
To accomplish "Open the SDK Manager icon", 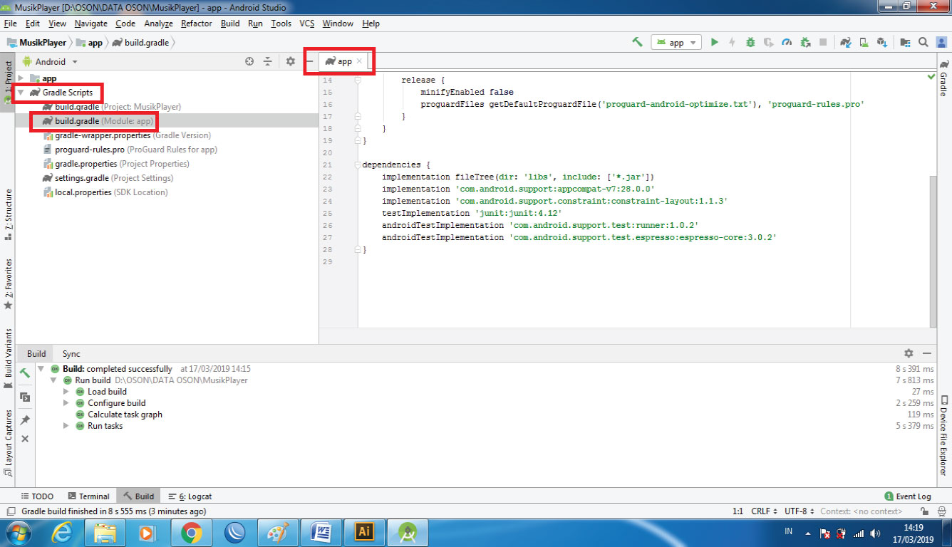I will [x=881, y=42].
